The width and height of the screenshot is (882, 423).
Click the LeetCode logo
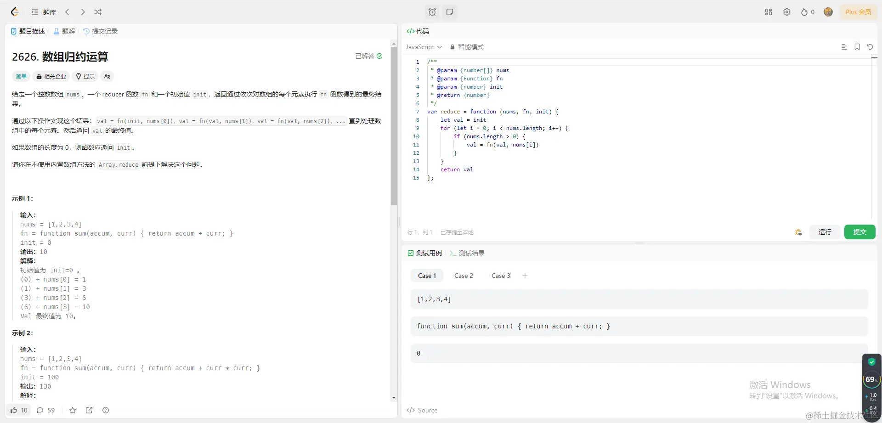coord(15,12)
